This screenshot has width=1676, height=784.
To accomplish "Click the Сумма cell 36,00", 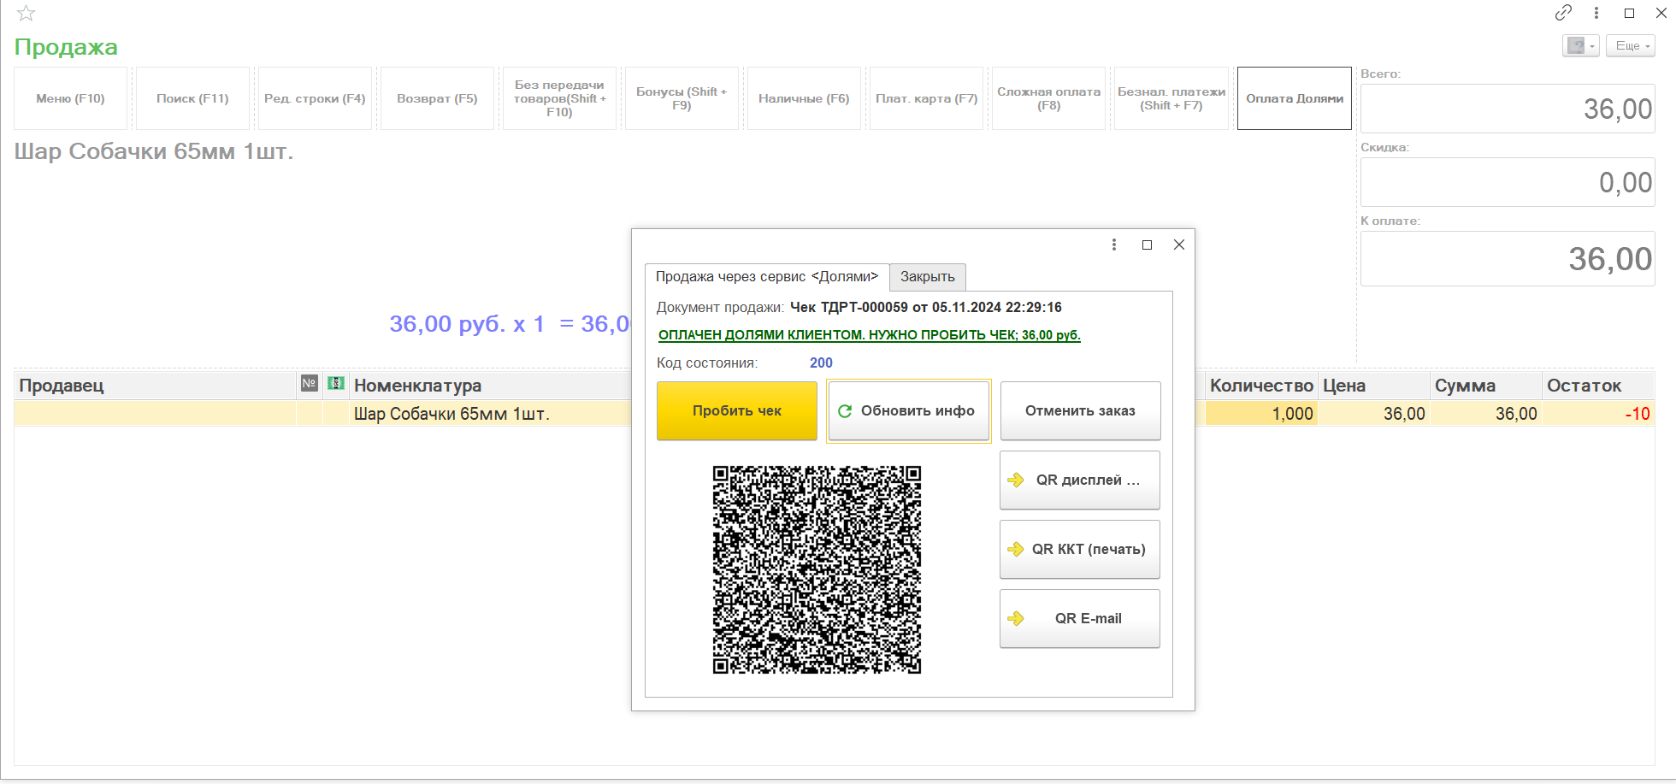I will (1486, 414).
